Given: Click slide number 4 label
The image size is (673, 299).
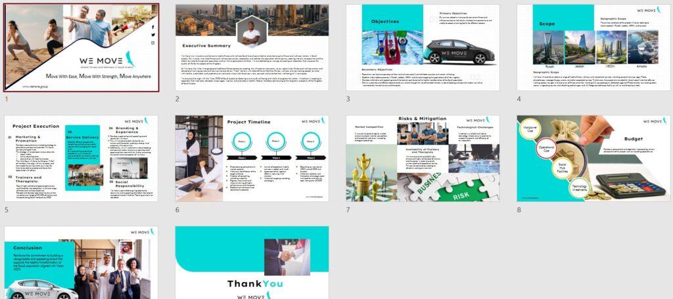Looking at the screenshot, I should 519,99.
